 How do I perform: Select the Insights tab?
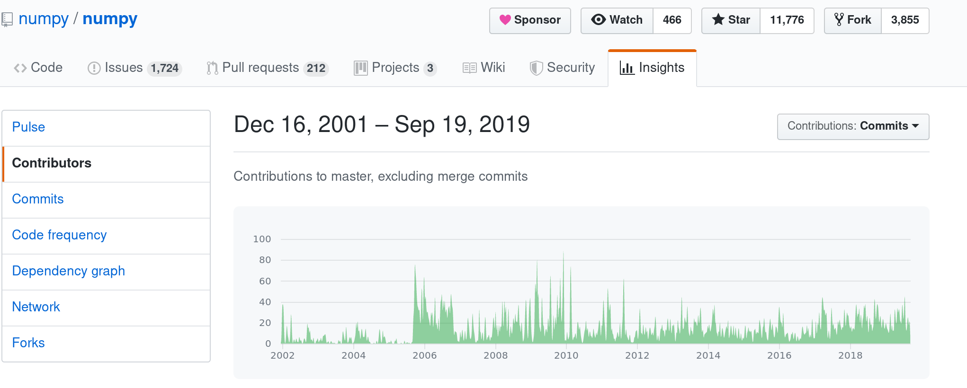pos(652,68)
